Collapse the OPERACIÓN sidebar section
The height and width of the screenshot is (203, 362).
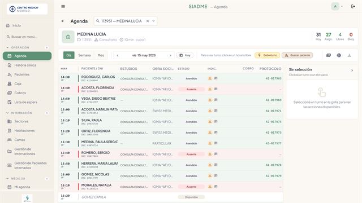tap(7, 47)
